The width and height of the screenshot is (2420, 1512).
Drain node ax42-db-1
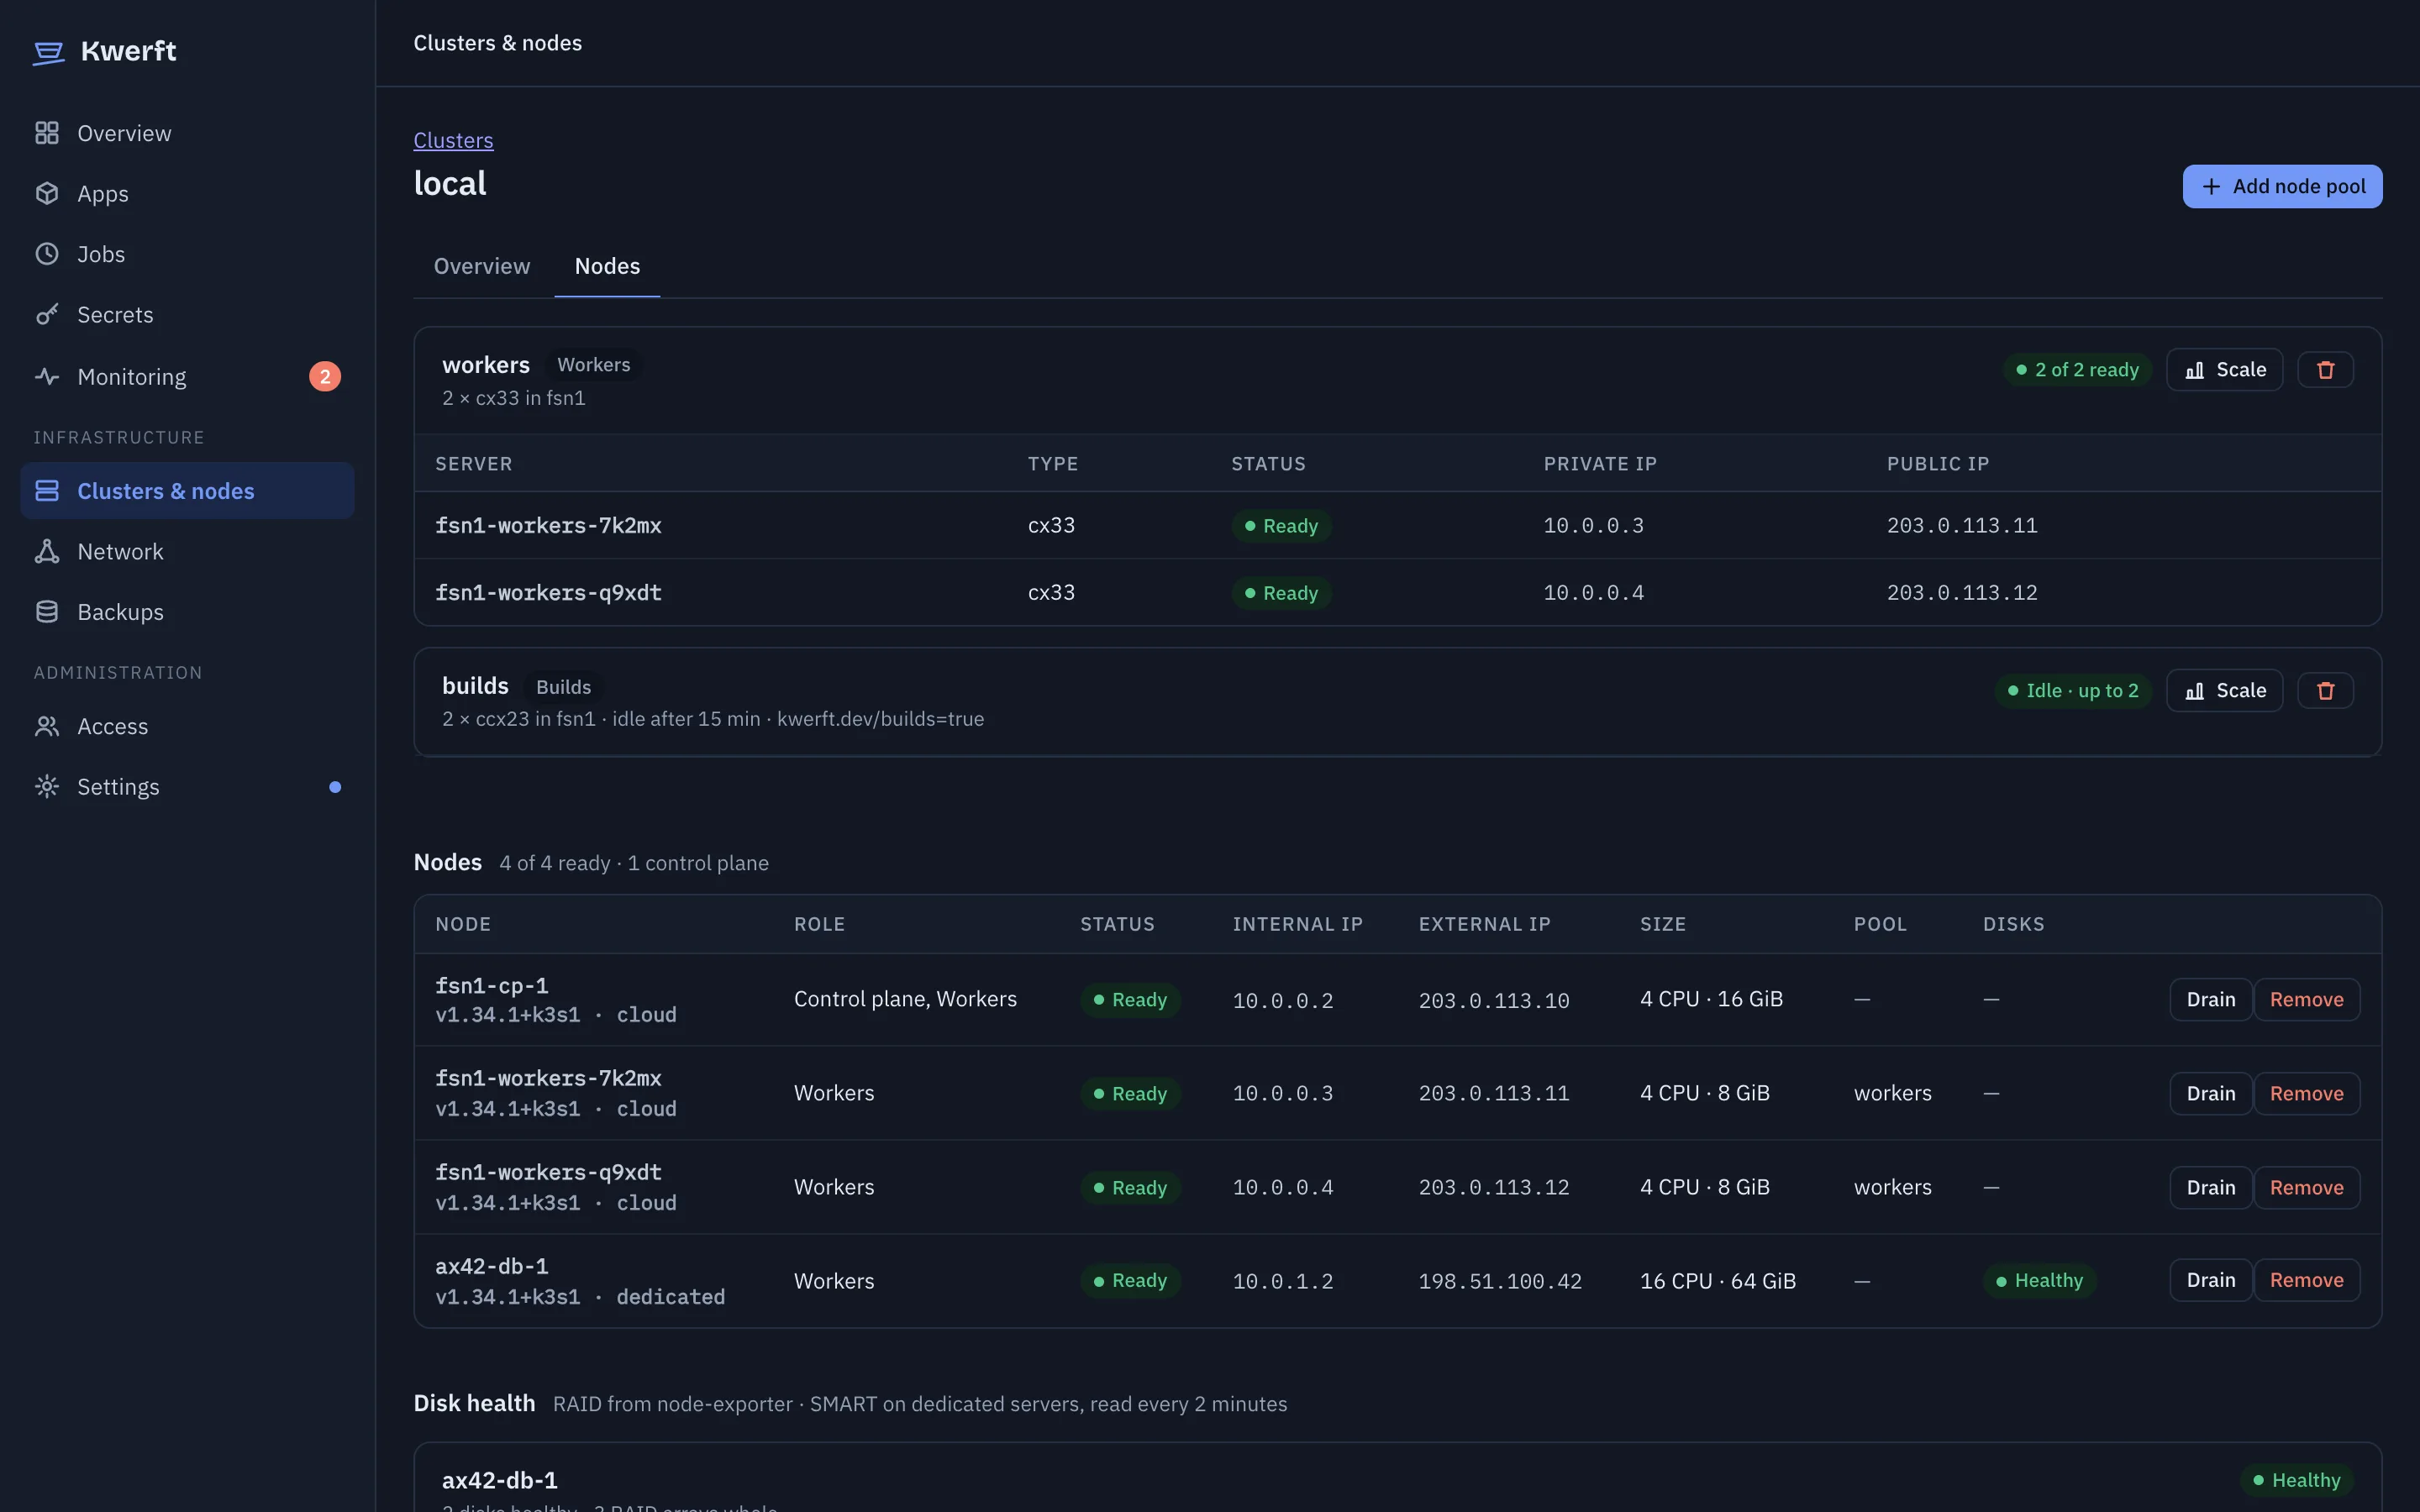pos(2210,1281)
